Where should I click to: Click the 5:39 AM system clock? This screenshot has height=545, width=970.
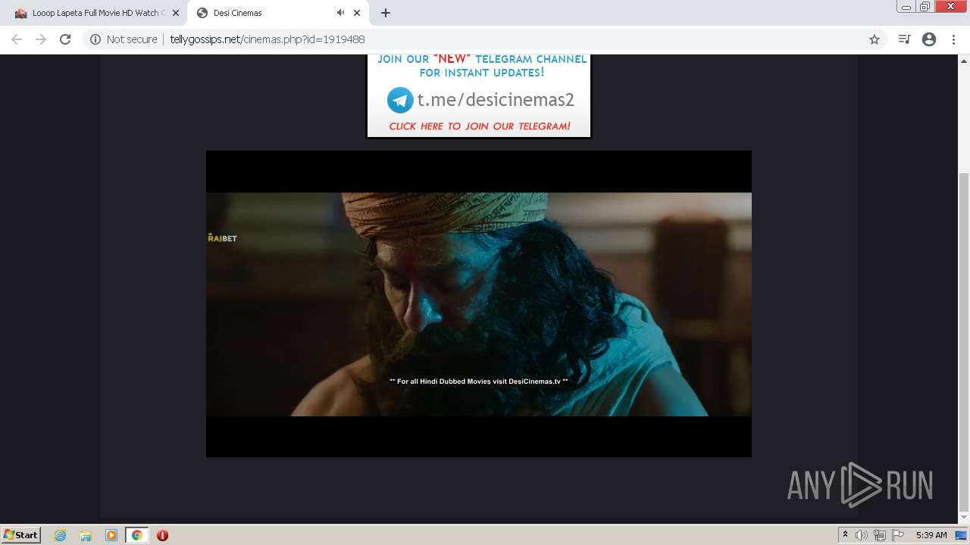pos(931,535)
